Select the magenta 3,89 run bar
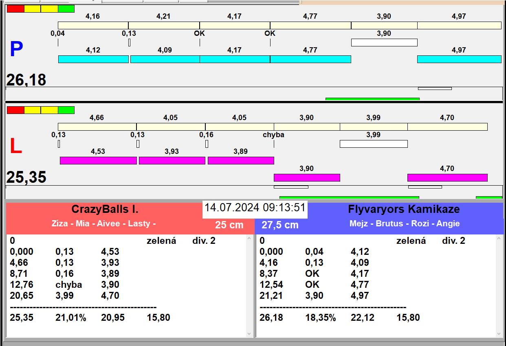The height and width of the screenshot is (346, 506). click(x=240, y=160)
